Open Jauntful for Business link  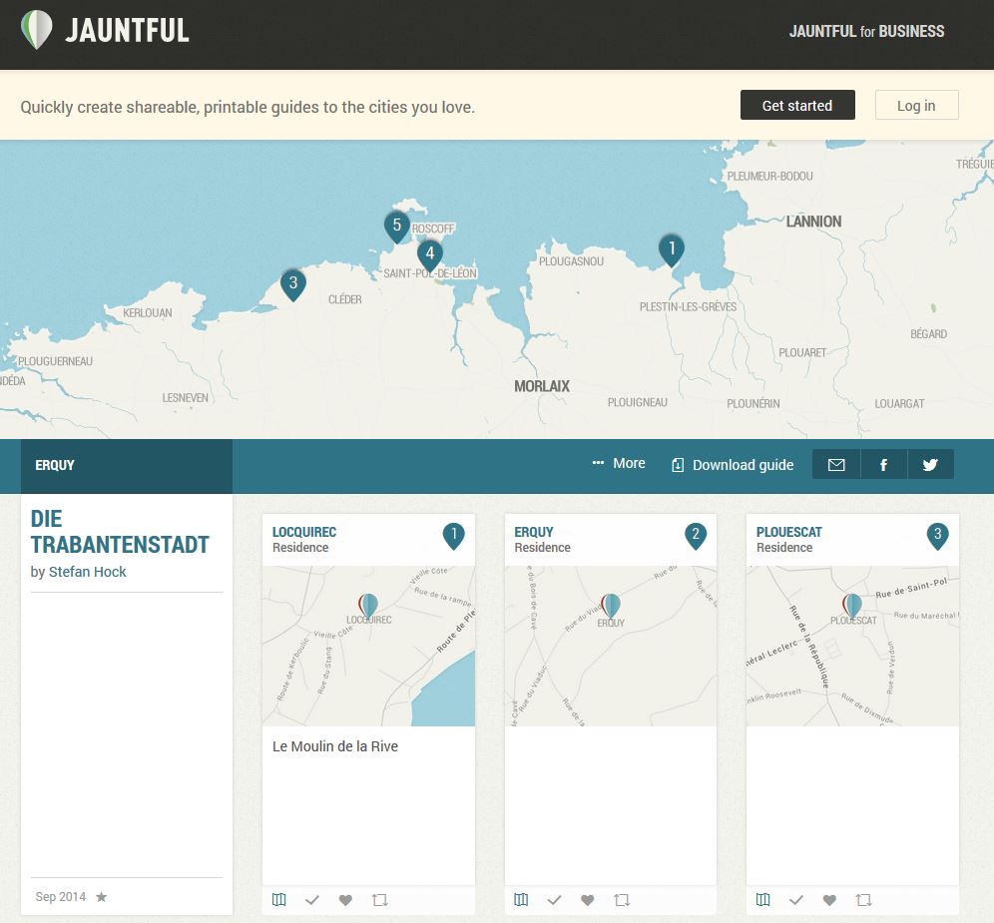click(866, 31)
